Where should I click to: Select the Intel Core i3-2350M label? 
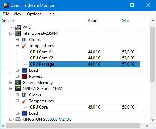(x=40, y=33)
